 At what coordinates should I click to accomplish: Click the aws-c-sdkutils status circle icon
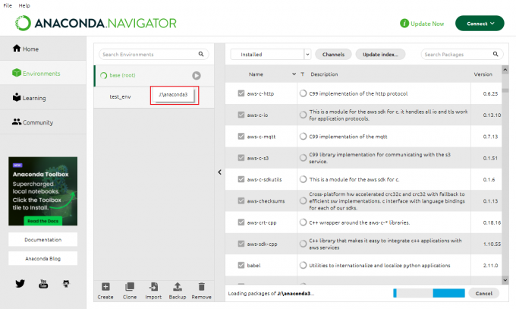click(303, 179)
